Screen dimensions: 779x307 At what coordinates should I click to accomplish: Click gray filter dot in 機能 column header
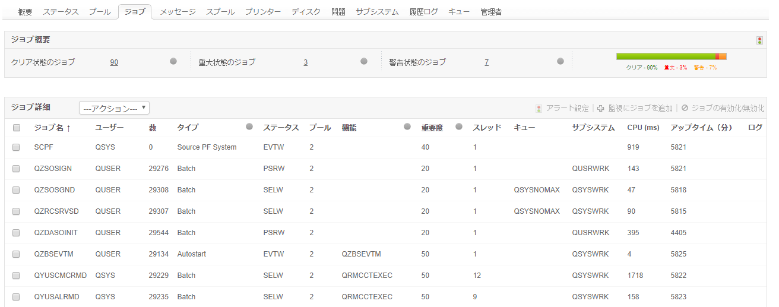tap(407, 126)
